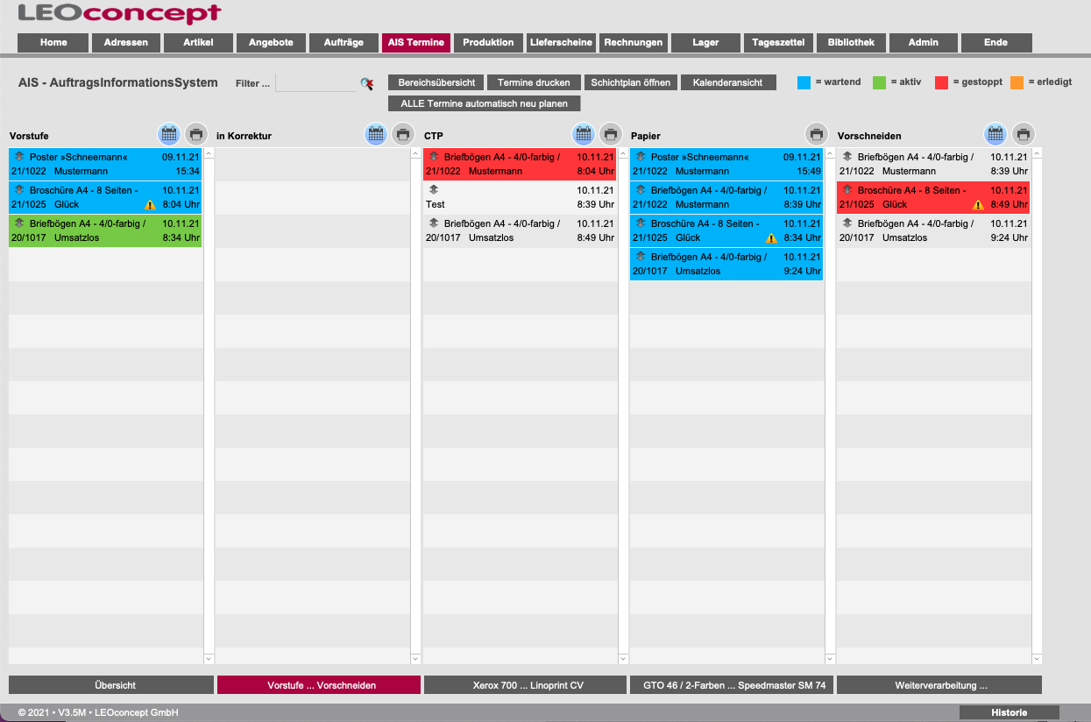This screenshot has width=1091, height=722.
Task: Click the blue wartend legend swatch
Action: coord(804,82)
